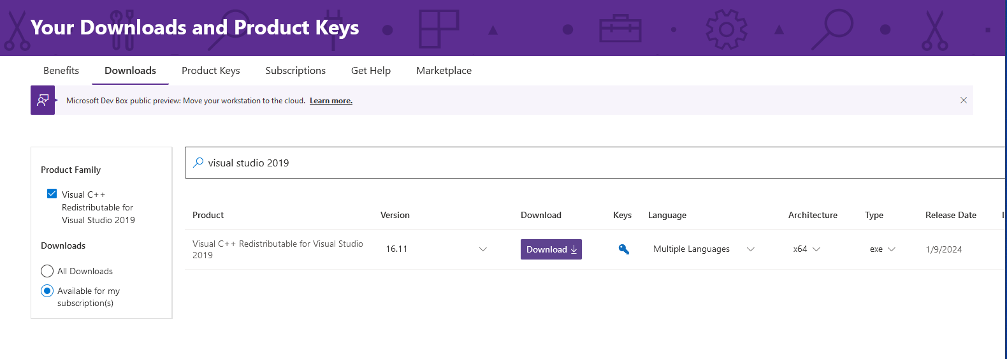Uncheck Visual C++ Redistributable for Visual Studio 2019
This screenshot has height=359, width=1007.
[52, 194]
